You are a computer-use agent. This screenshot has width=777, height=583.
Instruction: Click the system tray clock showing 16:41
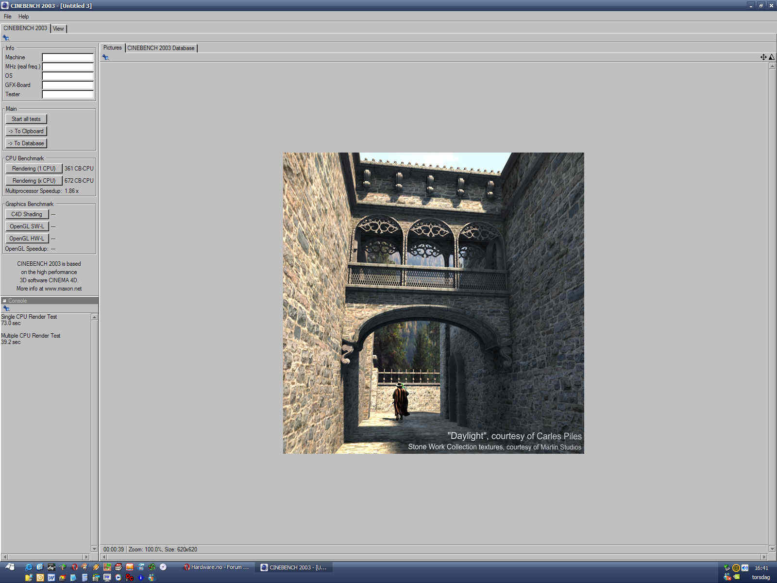(x=761, y=568)
